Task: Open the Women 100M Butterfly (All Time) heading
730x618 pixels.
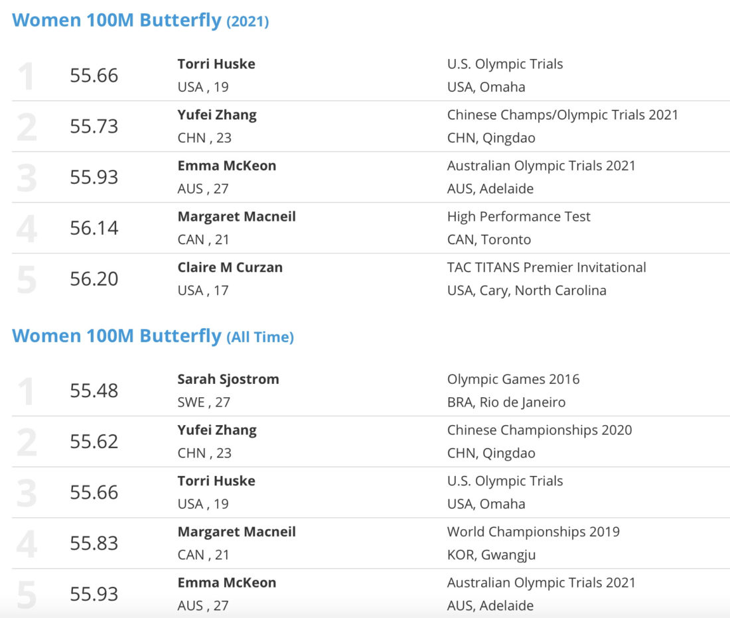Action: [153, 336]
